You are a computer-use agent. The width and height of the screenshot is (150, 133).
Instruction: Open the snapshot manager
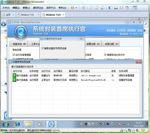(102, 8)
